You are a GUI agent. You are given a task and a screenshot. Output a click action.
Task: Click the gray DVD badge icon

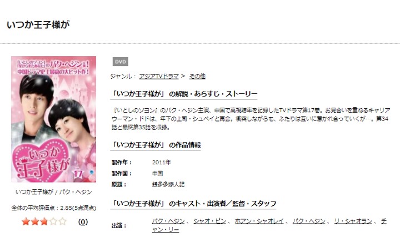(x=121, y=62)
